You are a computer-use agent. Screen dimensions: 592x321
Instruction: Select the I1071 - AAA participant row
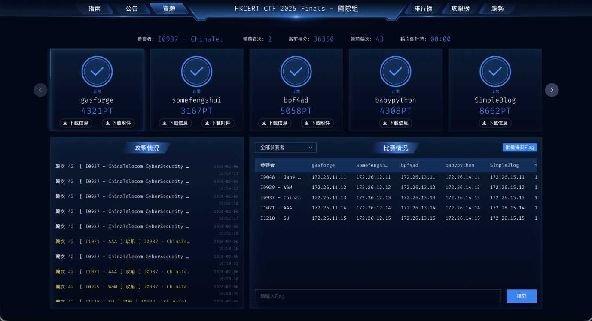click(281, 208)
